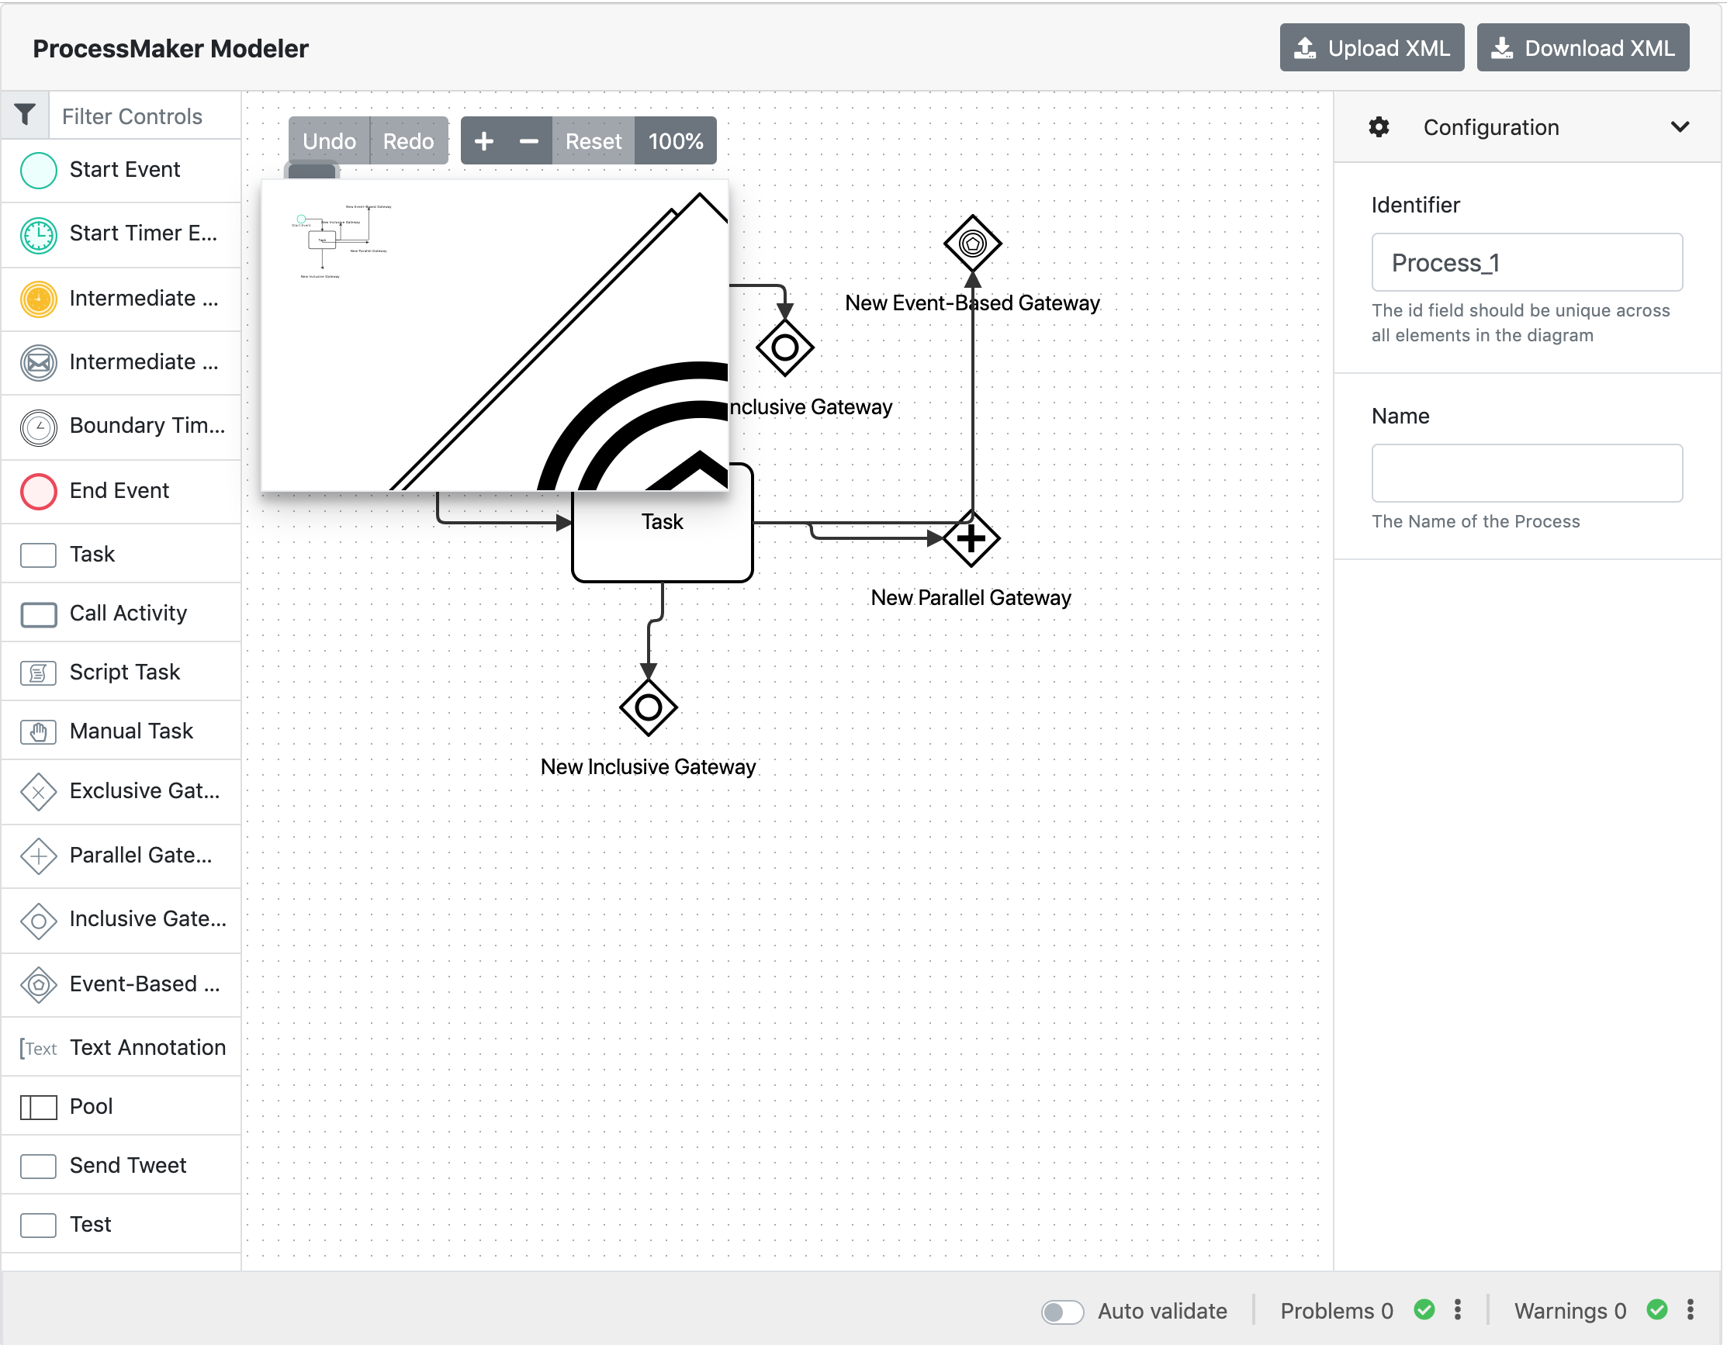Click the 100% zoom indicator
Screen dimensions: 1727x1345
675,140
